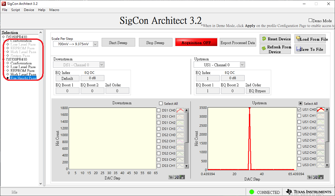Viewport: 335px width, 196px height.
Task: Click the DS1 CH0 plot style icon
Action: (x=180, y=110)
